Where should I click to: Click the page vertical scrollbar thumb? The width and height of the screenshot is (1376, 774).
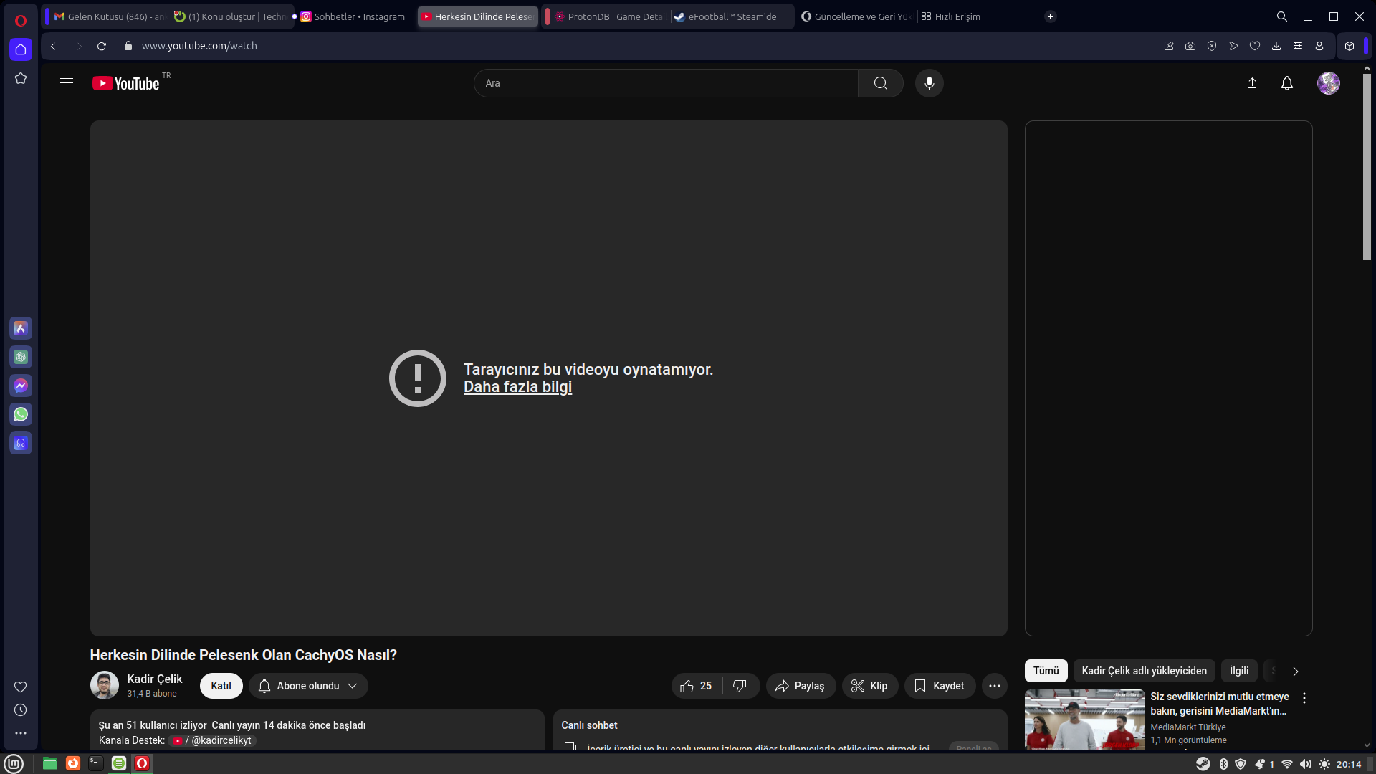point(1367,165)
